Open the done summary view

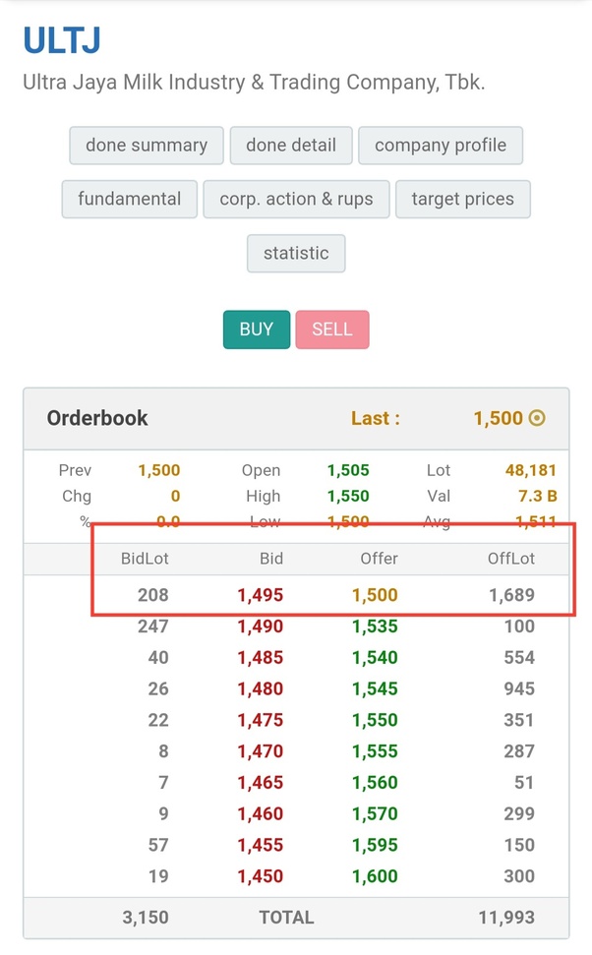146,145
